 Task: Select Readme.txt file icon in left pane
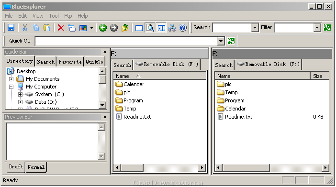119,117
